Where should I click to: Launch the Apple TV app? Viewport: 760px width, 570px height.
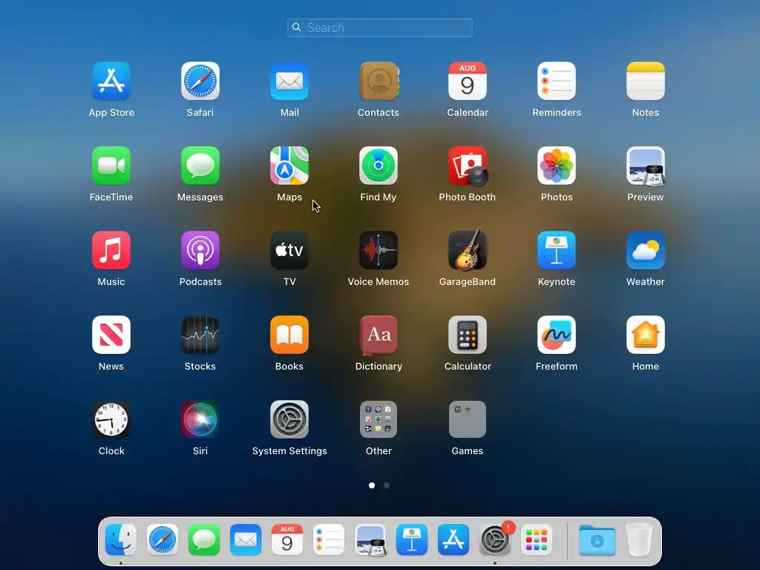[289, 250]
